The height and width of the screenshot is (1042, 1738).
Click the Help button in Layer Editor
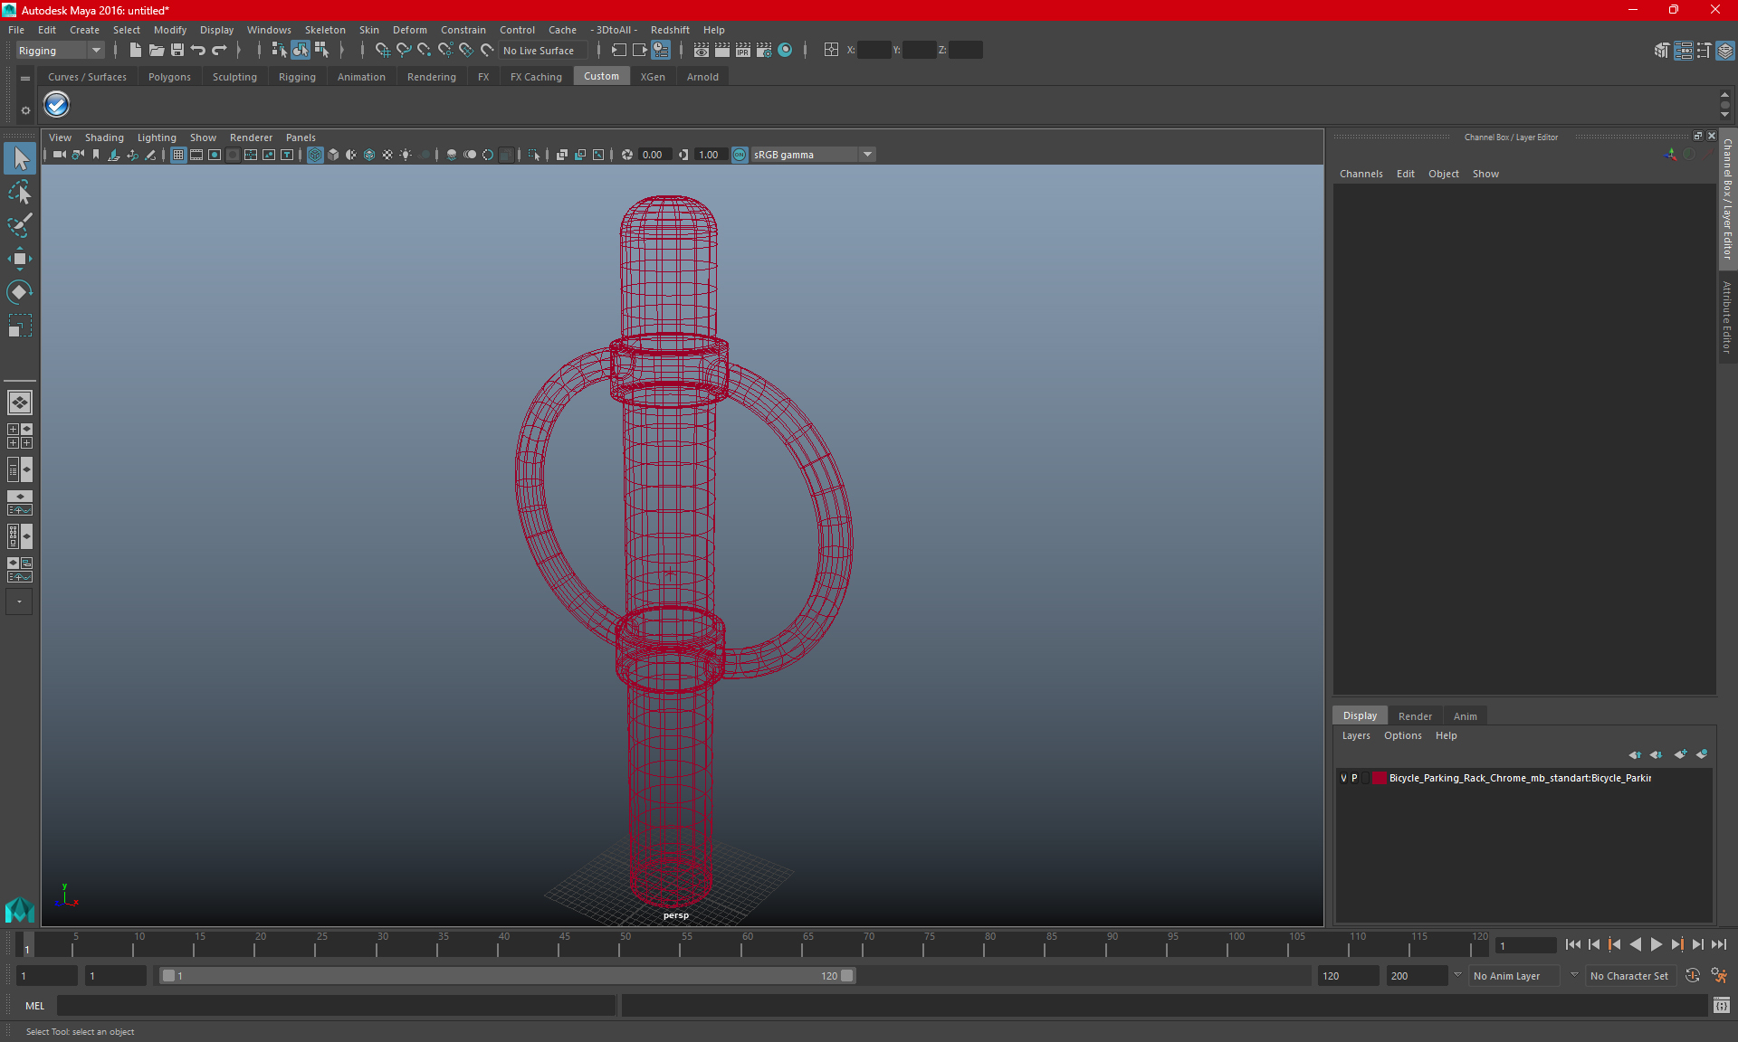point(1445,734)
